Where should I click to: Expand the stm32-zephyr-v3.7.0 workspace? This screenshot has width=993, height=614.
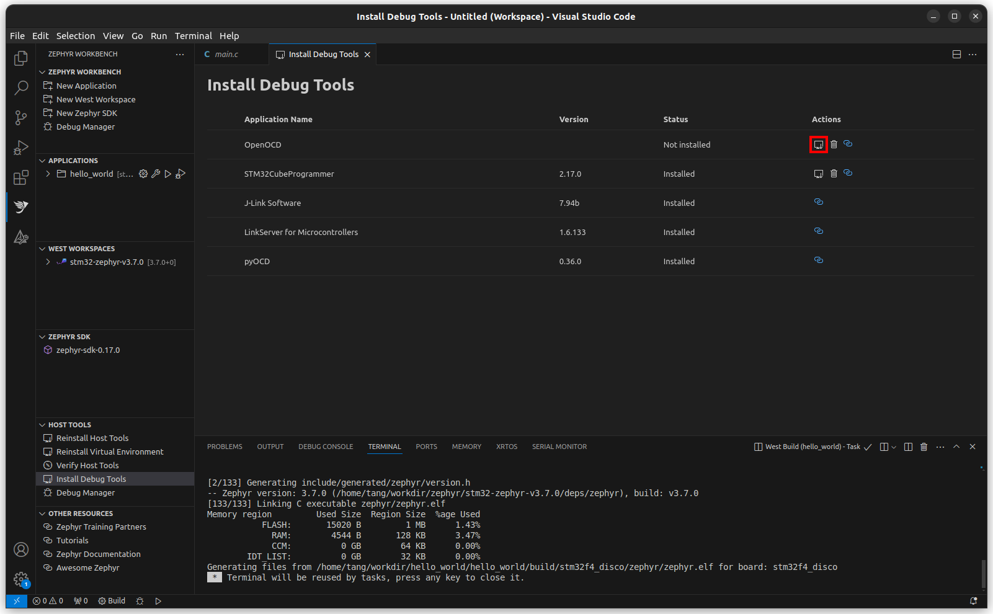[48, 262]
